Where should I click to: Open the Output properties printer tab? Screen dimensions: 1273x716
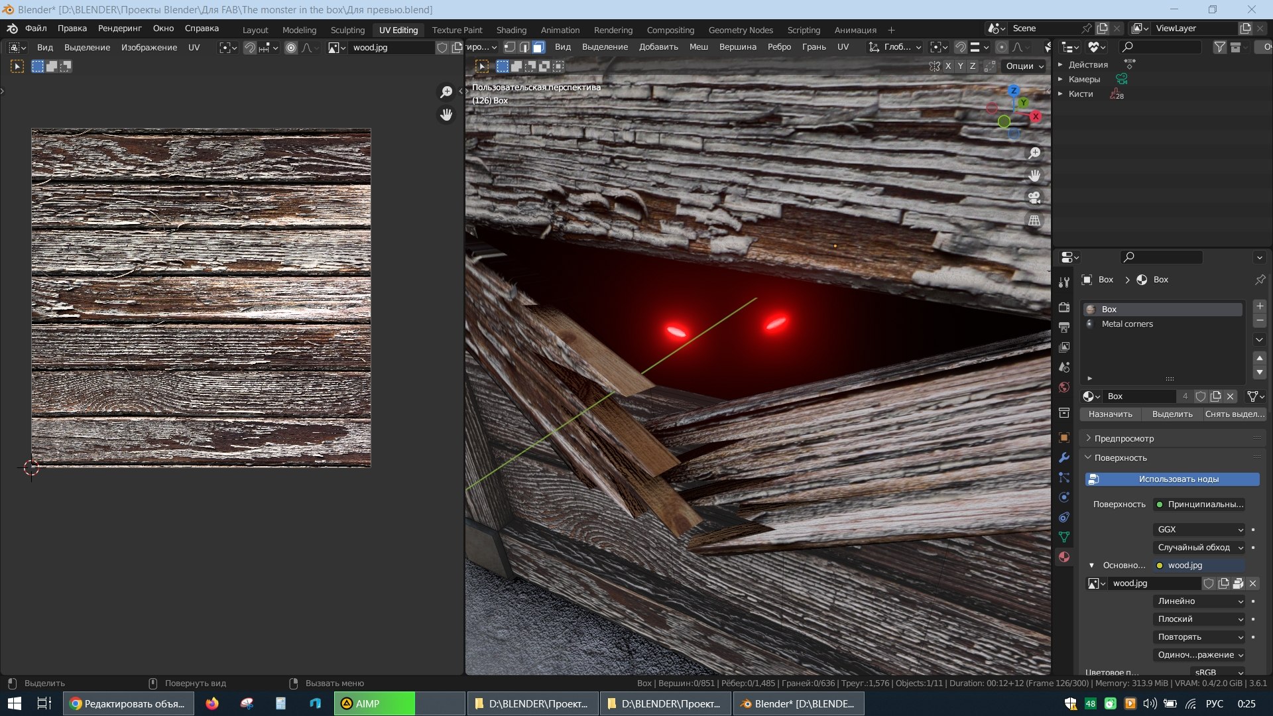pyautogui.click(x=1064, y=328)
